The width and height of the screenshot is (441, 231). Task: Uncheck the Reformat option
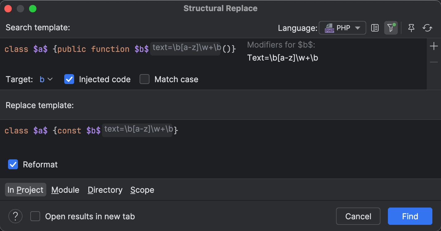(x=13, y=164)
